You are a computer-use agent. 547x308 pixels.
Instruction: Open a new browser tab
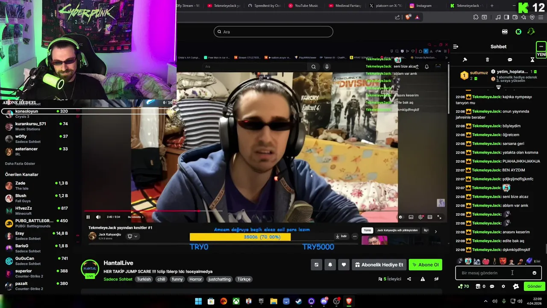pyautogui.click(x=492, y=6)
